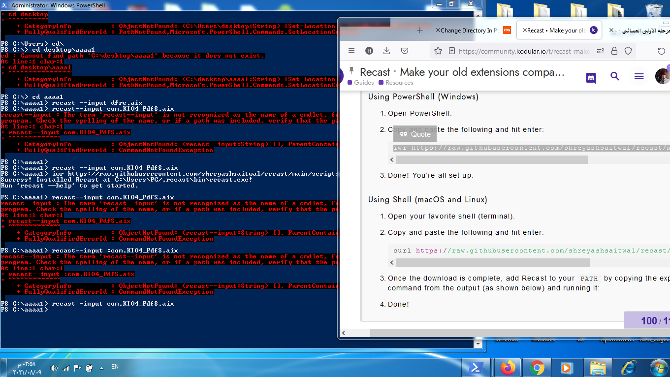Open the EN language selector
The image size is (670, 377).
coord(115,367)
